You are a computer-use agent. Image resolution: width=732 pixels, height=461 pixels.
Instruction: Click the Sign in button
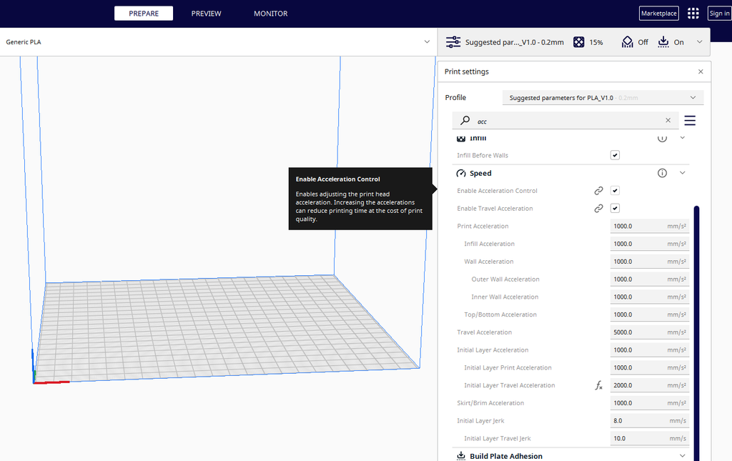[718, 13]
